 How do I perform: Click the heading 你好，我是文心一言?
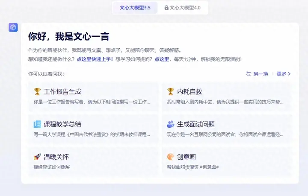point(68,36)
